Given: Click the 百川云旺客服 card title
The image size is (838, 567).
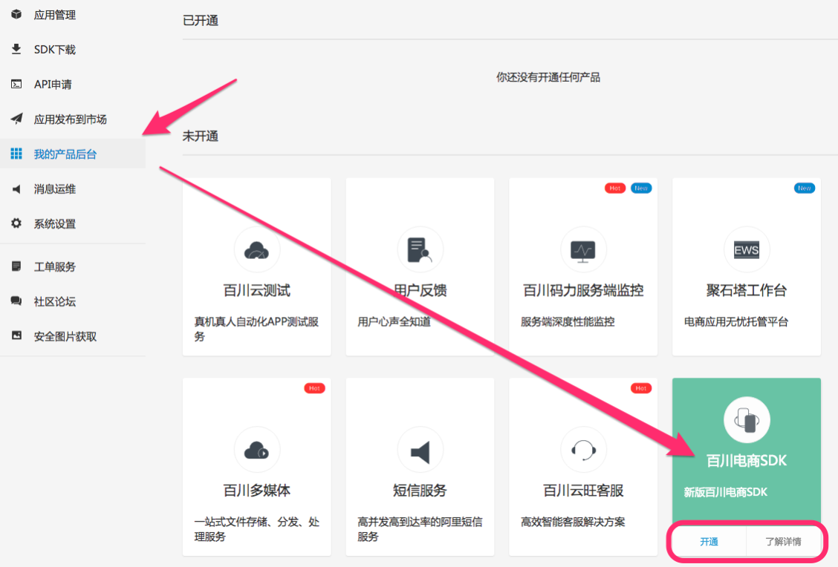Looking at the screenshot, I should [x=583, y=490].
